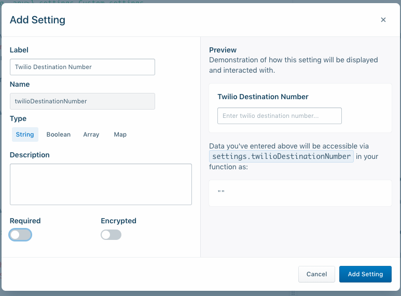Screen dimensions: 401x296
Task: Click the preview Twilio Destination Number input
Action: (280, 116)
